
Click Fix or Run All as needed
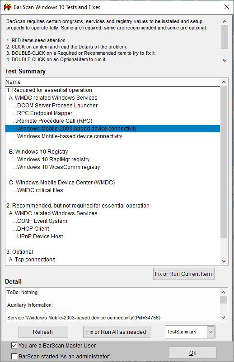[117, 332]
